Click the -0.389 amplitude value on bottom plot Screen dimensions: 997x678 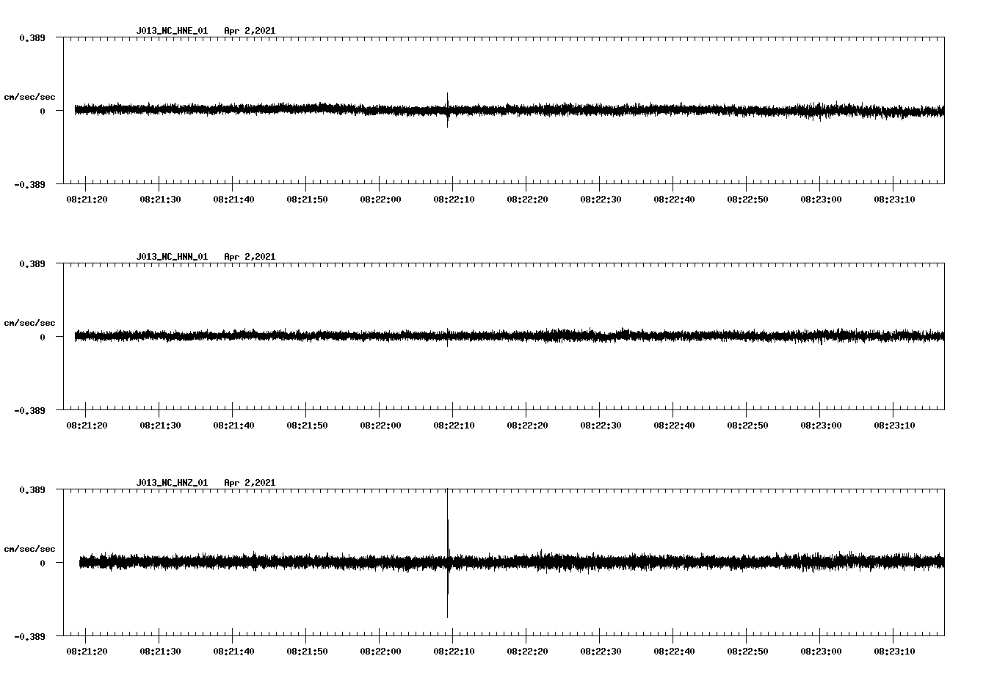(x=30, y=637)
